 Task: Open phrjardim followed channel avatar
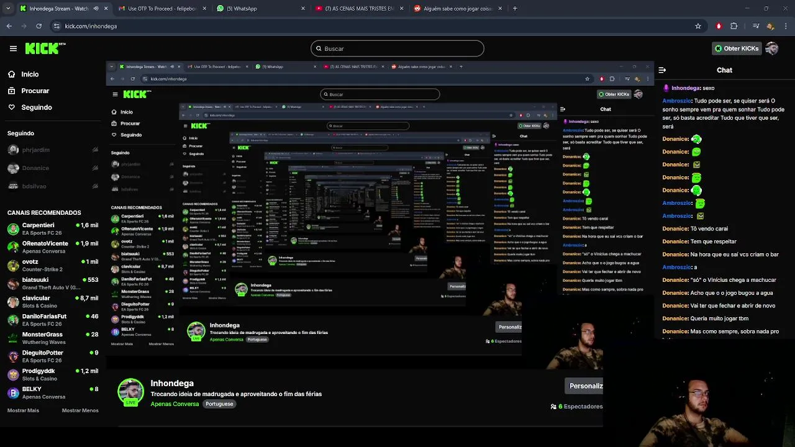pos(13,150)
